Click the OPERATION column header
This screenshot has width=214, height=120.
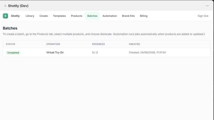point(53,44)
